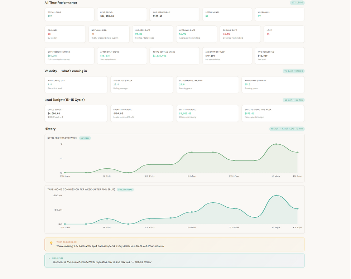The image size is (351, 279).
Task: Open the Avg Leads / Week card
Action: (142, 85)
